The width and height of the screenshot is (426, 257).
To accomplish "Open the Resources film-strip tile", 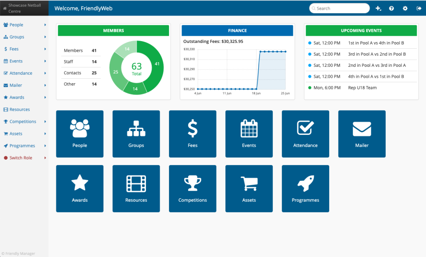I will (136, 188).
